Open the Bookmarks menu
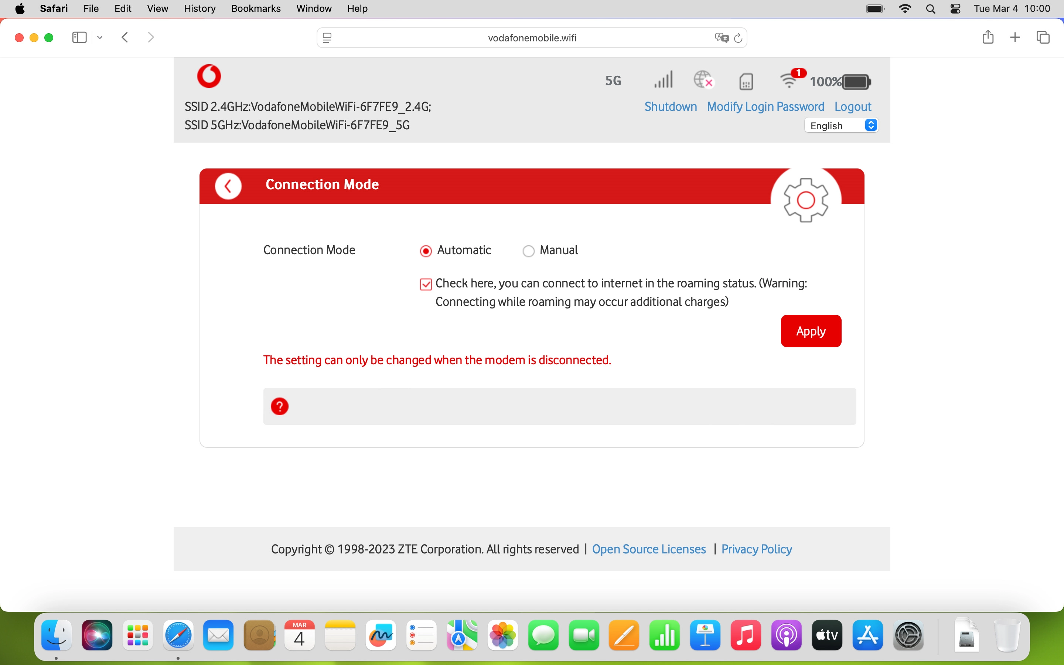The width and height of the screenshot is (1064, 665). pos(255,8)
